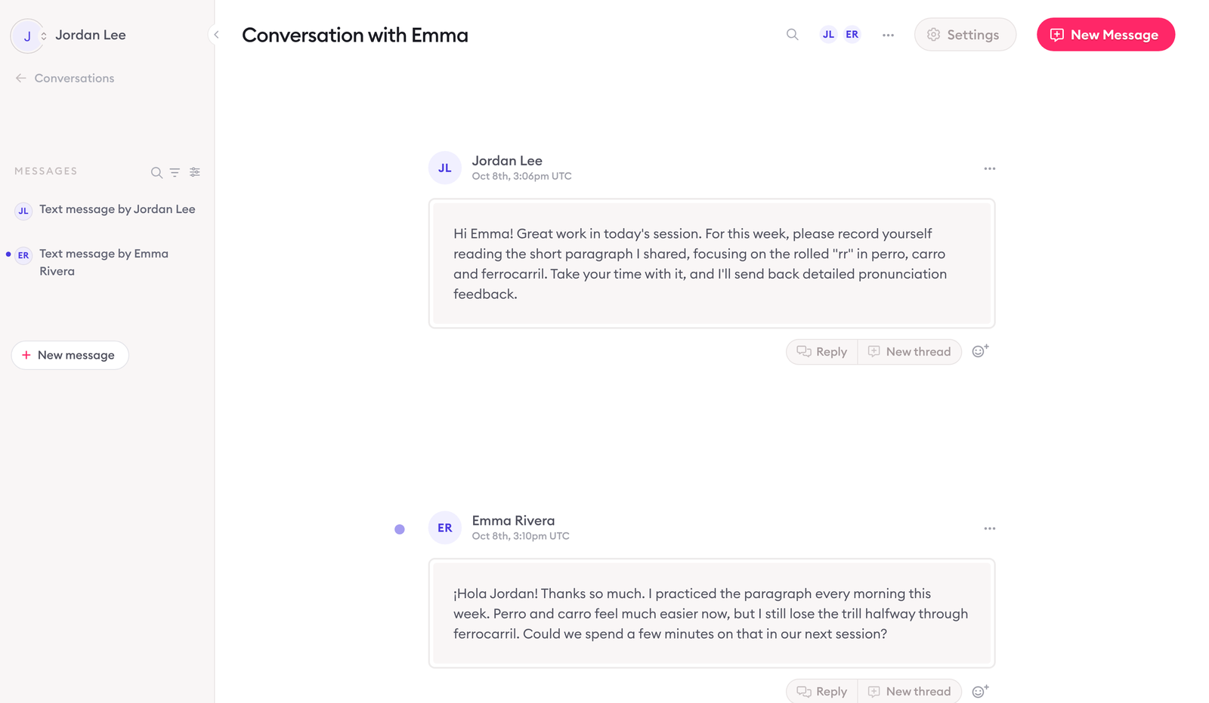This screenshot has width=1209, height=703.
Task: Add emoji reaction to Jordan Lee's message
Action: pos(980,351)
